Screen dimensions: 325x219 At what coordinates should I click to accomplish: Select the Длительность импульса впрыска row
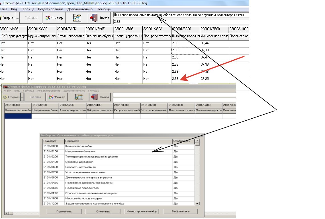click(x=118, y=178)
